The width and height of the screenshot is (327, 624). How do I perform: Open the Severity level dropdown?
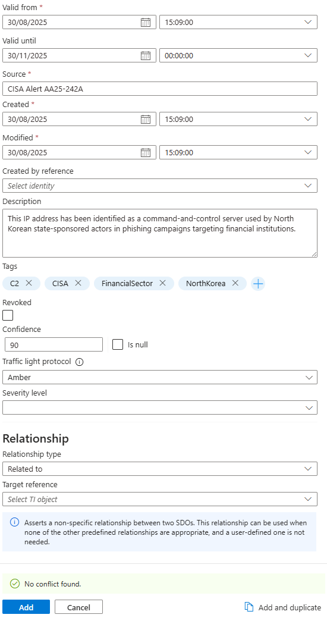point(160,407)
